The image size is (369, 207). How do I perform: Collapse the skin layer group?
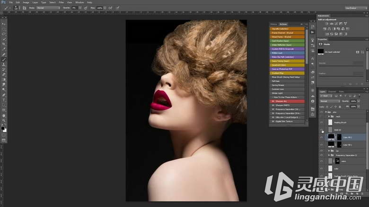point(326,112)
